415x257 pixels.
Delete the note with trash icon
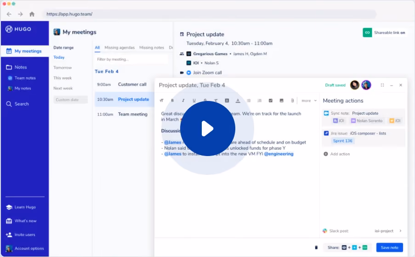click(x=316, y=247)
